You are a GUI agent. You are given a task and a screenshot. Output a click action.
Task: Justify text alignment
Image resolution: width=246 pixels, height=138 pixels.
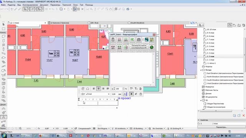point(108,89)
